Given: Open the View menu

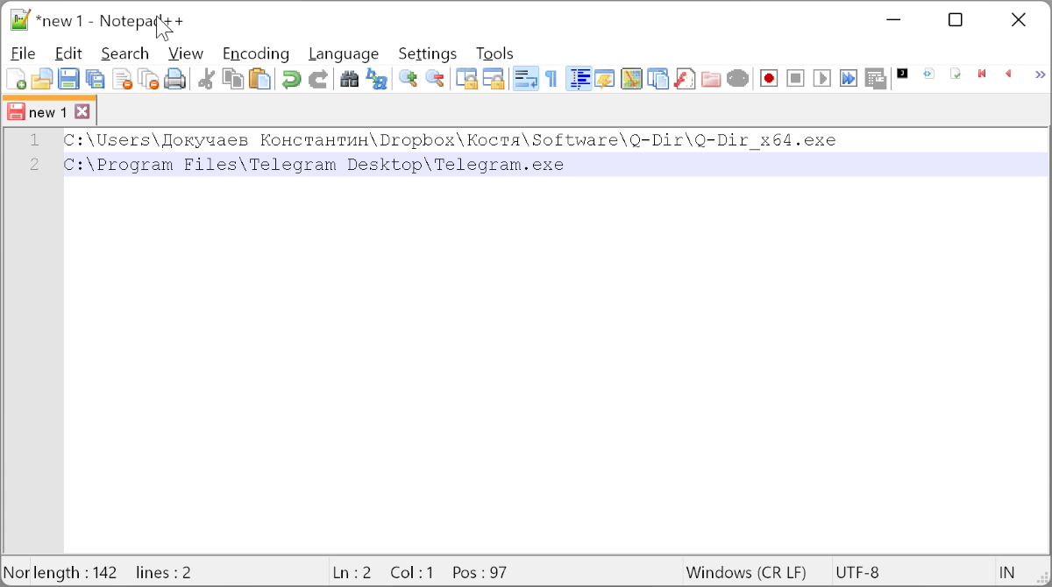Looking at the screenshot, I should click(x=186, y=53).
